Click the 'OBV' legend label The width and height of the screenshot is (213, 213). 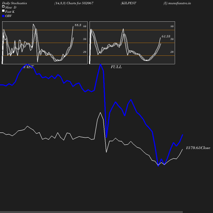9,16
